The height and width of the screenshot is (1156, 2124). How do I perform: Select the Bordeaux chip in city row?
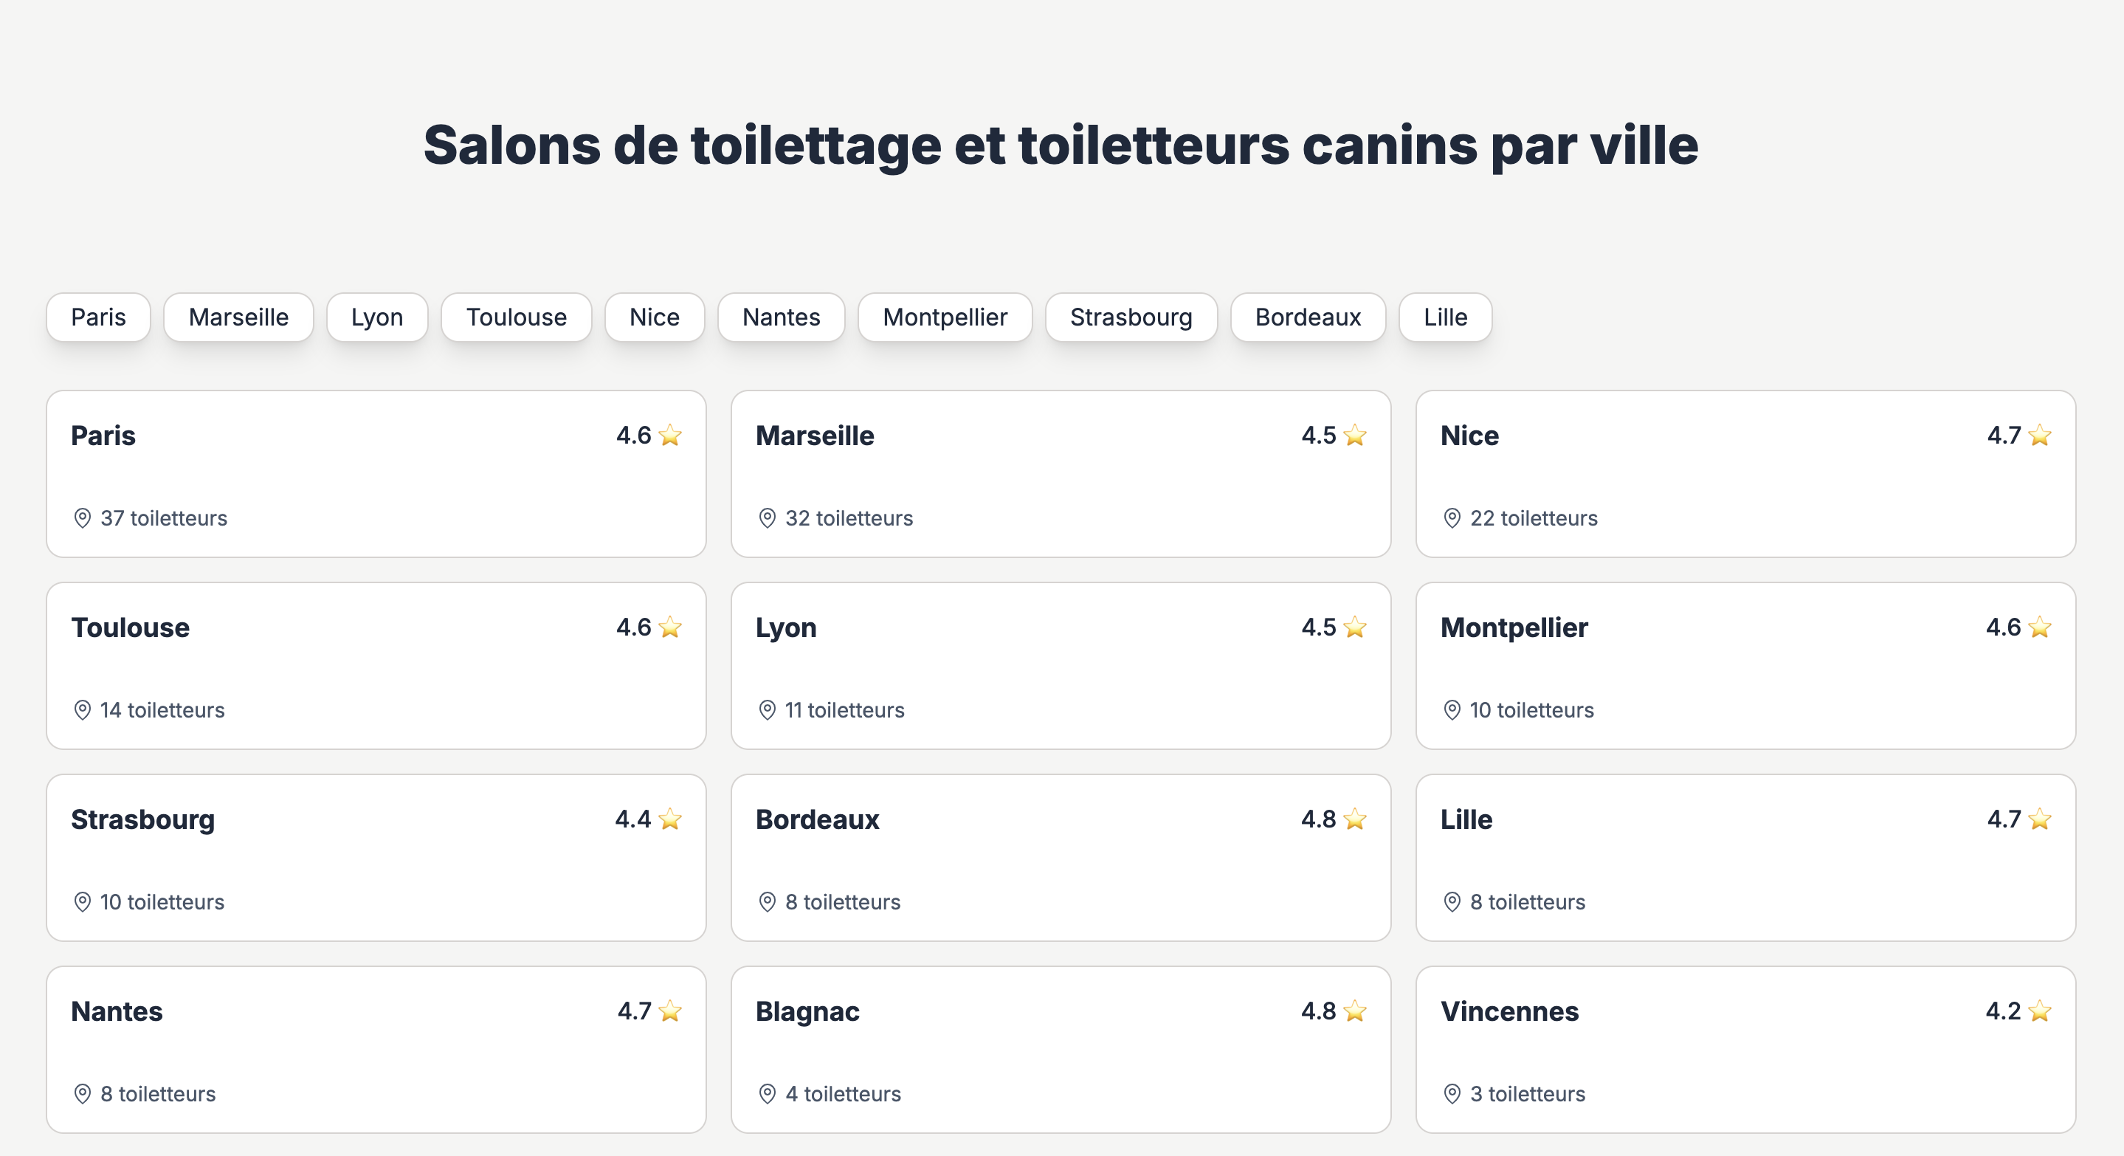(x=1308, y=317)
